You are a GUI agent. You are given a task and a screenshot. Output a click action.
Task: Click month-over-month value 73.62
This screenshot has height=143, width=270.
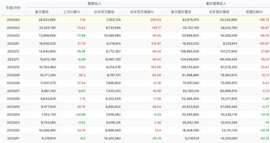click(81, 28)
